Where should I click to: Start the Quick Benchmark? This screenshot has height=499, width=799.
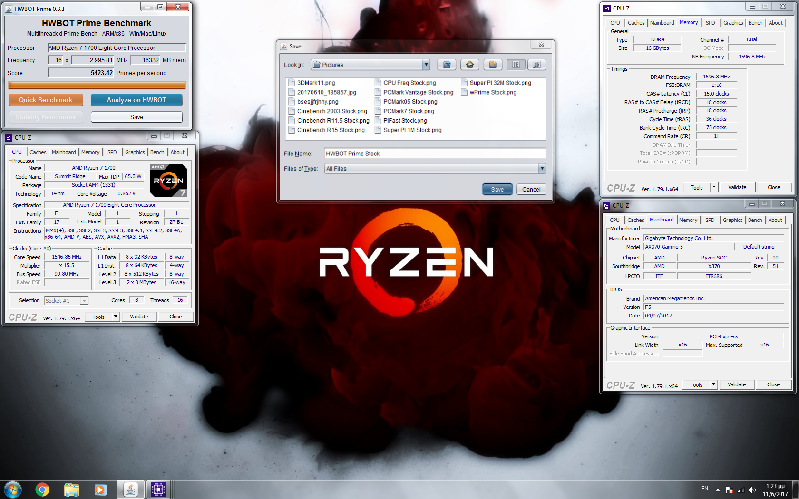(x=46, y=100)
